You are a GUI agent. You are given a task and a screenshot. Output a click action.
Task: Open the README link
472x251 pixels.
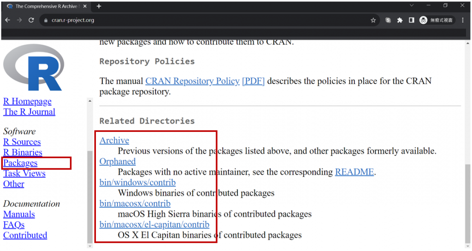click(354, 172)
